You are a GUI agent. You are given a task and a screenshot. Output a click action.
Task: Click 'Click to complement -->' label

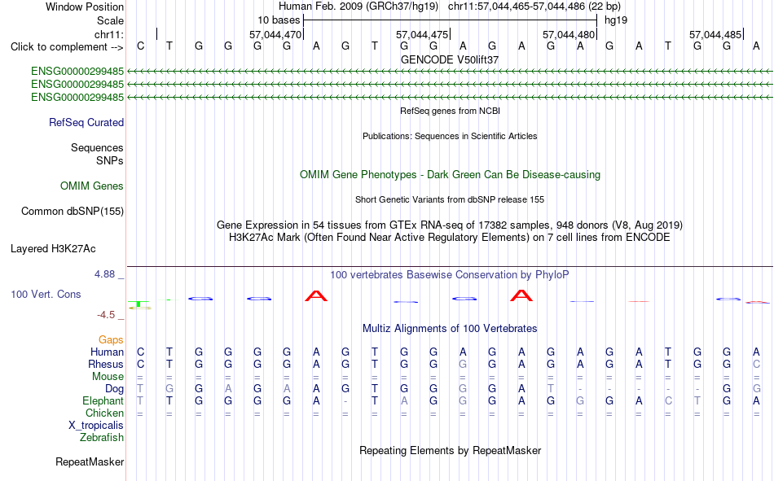point(67,47)
